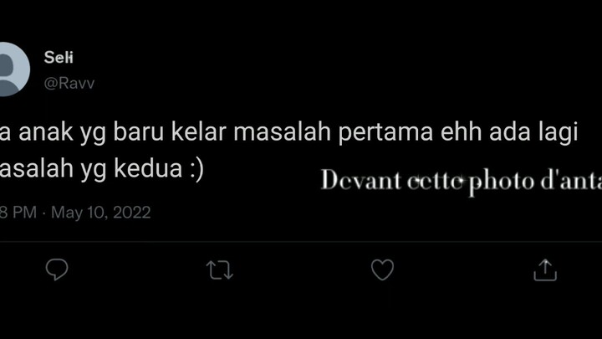Click the 'Devant cette photo' overlay caption
Image resolution: width=602 pixels, height=339 pixels.
click(x=427, y=181)
